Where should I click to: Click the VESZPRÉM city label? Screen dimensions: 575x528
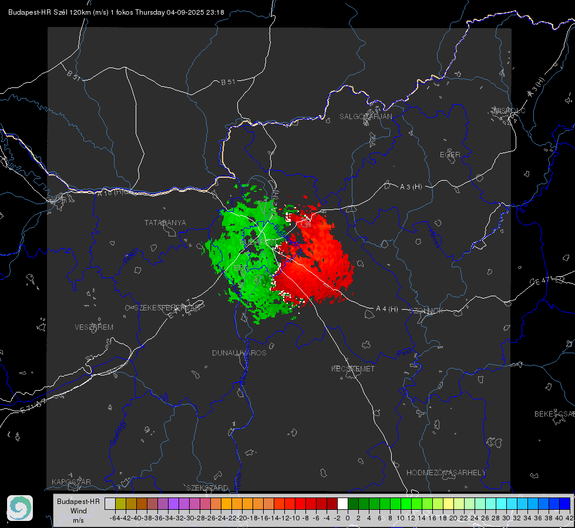point(94,327)
